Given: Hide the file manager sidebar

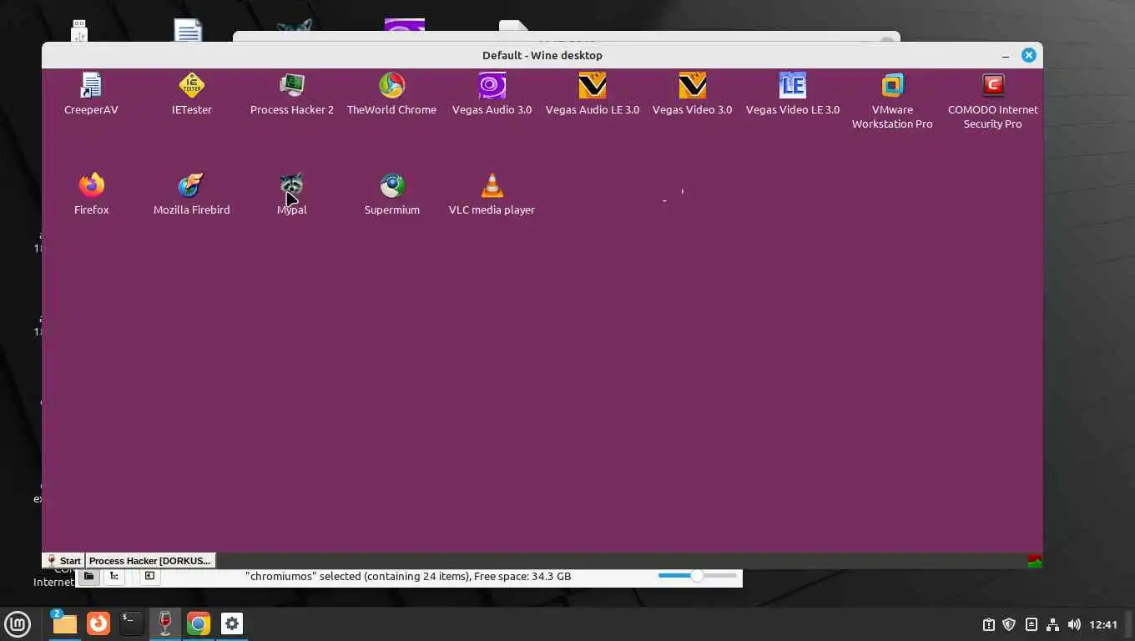Looking at the screenshot, I should point(149,576).
